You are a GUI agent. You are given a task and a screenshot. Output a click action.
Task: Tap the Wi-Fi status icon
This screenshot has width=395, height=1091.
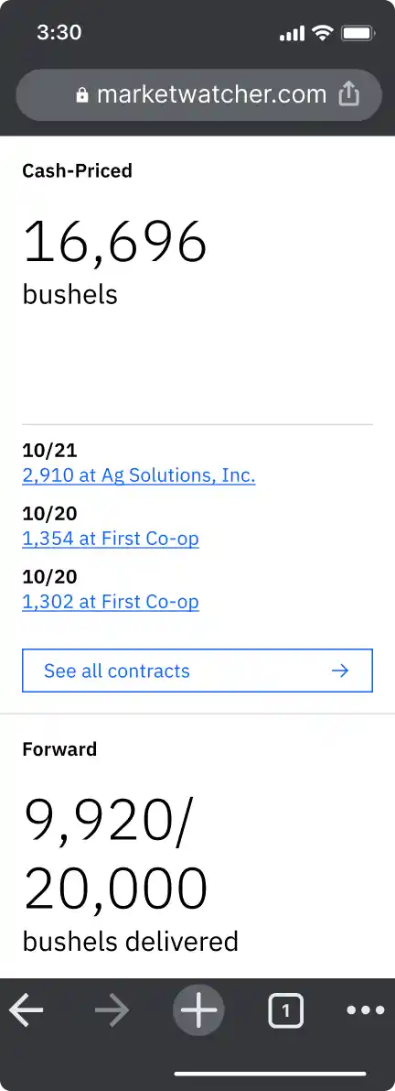coord(322,33)
